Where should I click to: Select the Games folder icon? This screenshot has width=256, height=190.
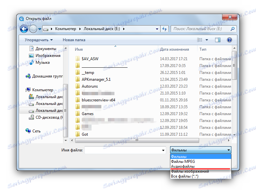(78, 113)
